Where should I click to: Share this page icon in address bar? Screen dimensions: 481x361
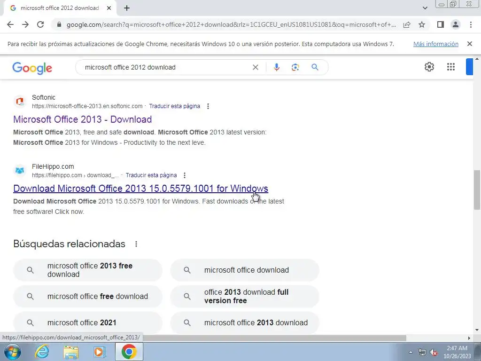click(407, 24)
